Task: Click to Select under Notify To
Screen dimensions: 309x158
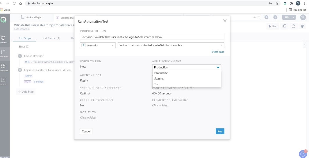Action: pos(88,117)
